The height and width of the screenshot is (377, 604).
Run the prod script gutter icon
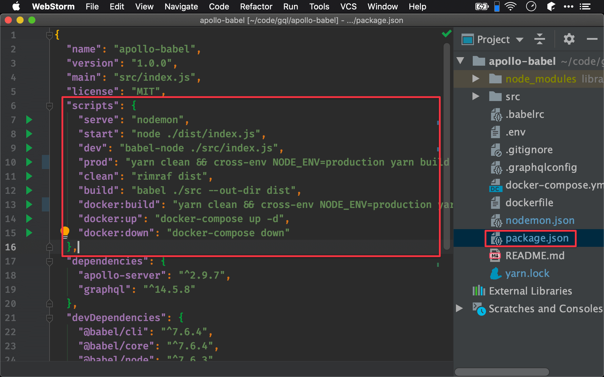[x=29, y=162]
